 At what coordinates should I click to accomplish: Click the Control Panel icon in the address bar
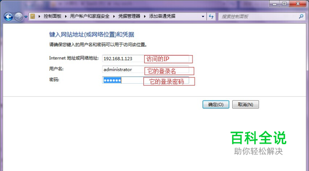(x=33, y=16)
